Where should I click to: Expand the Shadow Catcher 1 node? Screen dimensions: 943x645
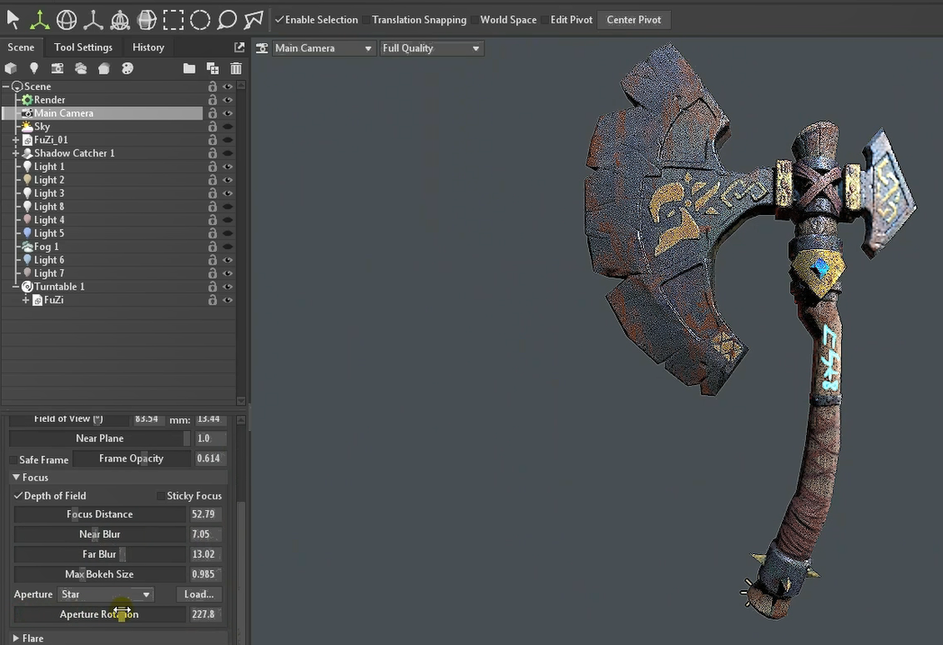click(15, 153)
